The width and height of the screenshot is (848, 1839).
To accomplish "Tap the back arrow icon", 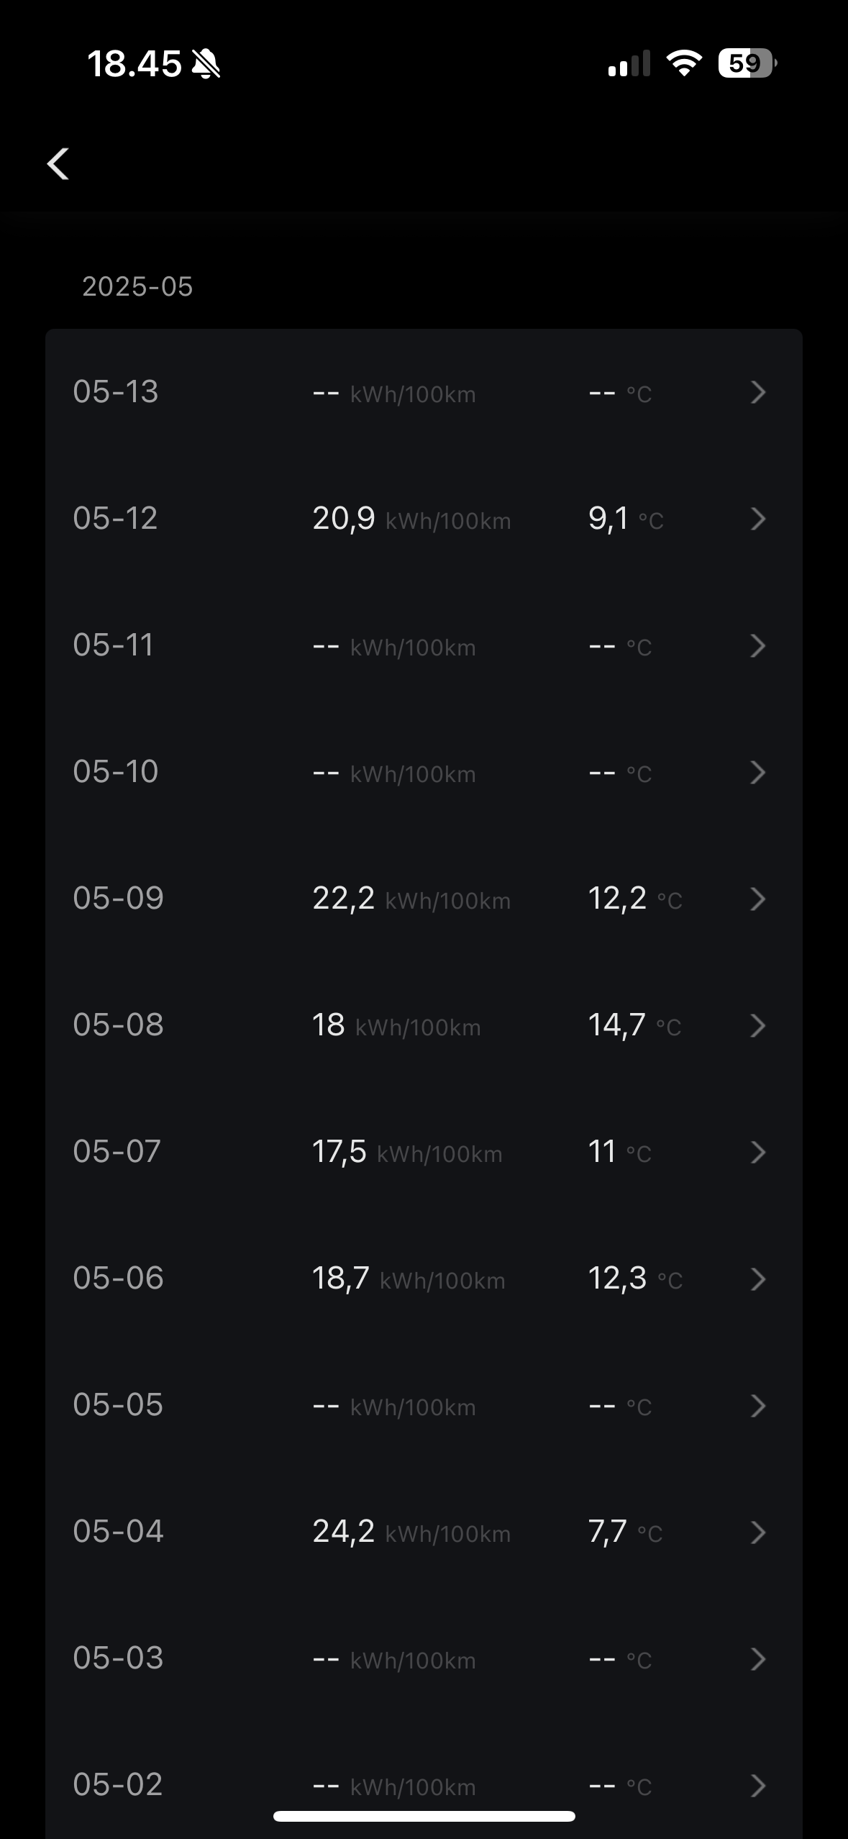I will (58, 164).
